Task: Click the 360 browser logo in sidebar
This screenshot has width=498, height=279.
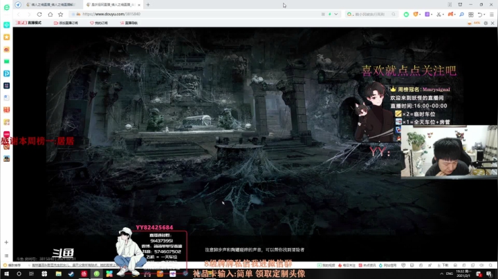Action: click(x=6, y=7)
